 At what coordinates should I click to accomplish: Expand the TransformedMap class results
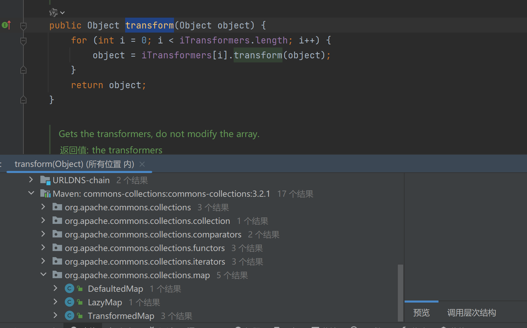pyautogui.click(x=56, y=315)
